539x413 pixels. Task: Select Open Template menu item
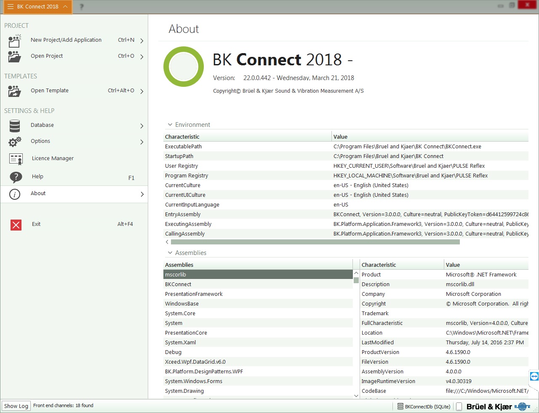point(74,91)
